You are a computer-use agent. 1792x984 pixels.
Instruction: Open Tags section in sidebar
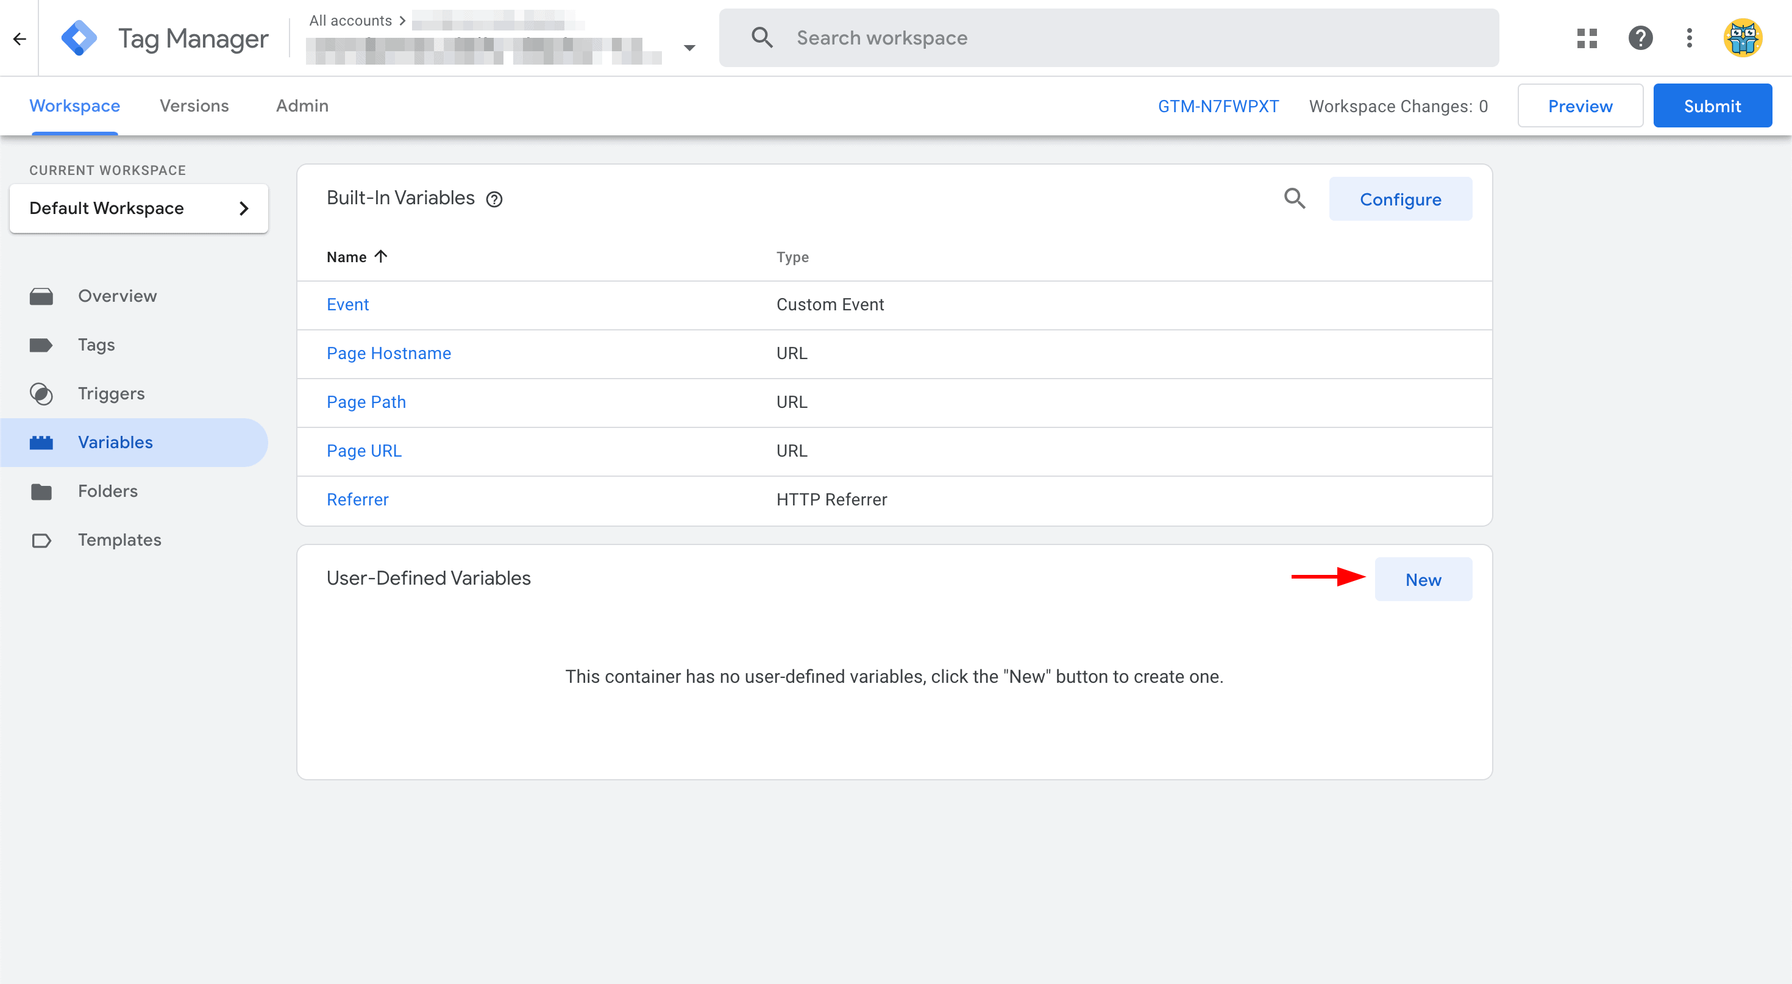tap(96, 345)
